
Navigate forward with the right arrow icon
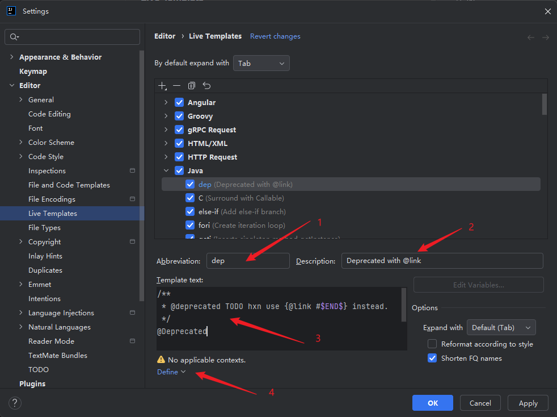click(x=546, y=37)
